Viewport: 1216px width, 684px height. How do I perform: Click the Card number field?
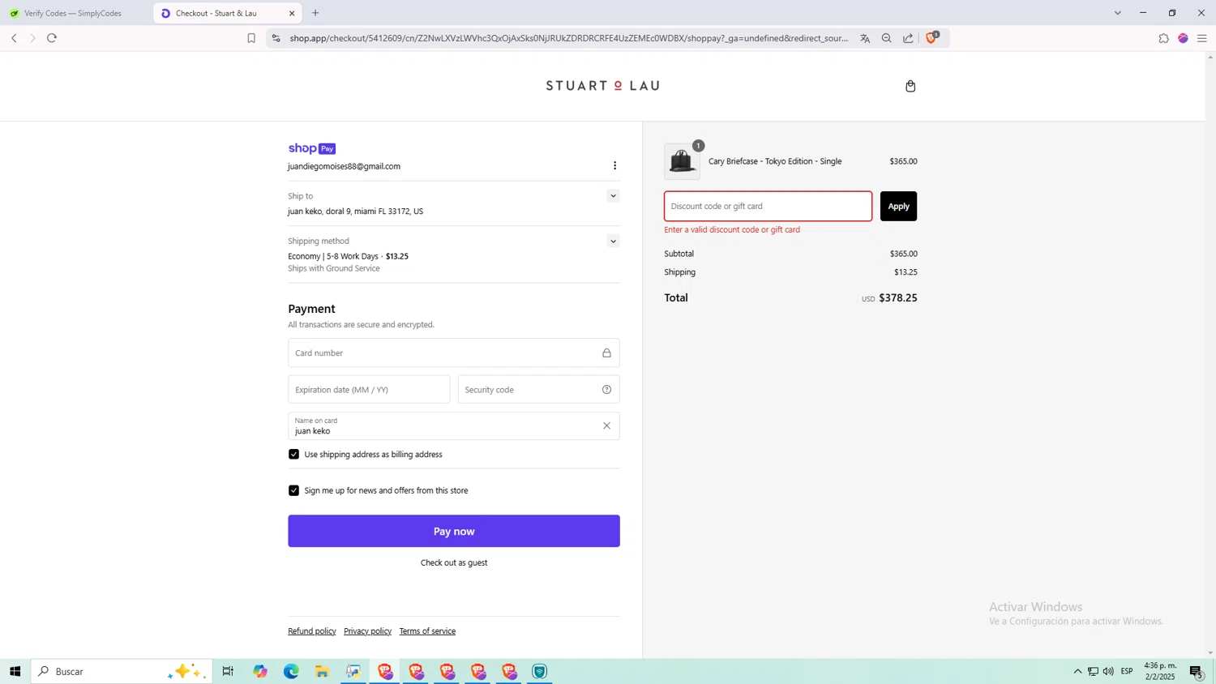pos(454,353)
